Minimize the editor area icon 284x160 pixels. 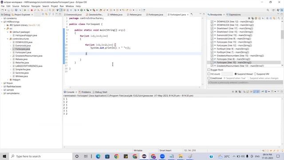tap(200, 14)
